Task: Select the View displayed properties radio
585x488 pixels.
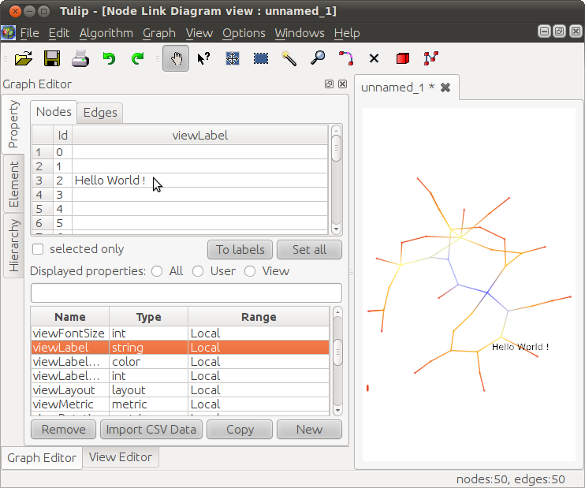Action: [x=250, y=271]
